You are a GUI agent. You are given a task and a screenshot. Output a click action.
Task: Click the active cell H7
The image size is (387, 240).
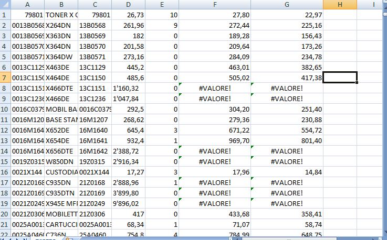tap(340, 78)
